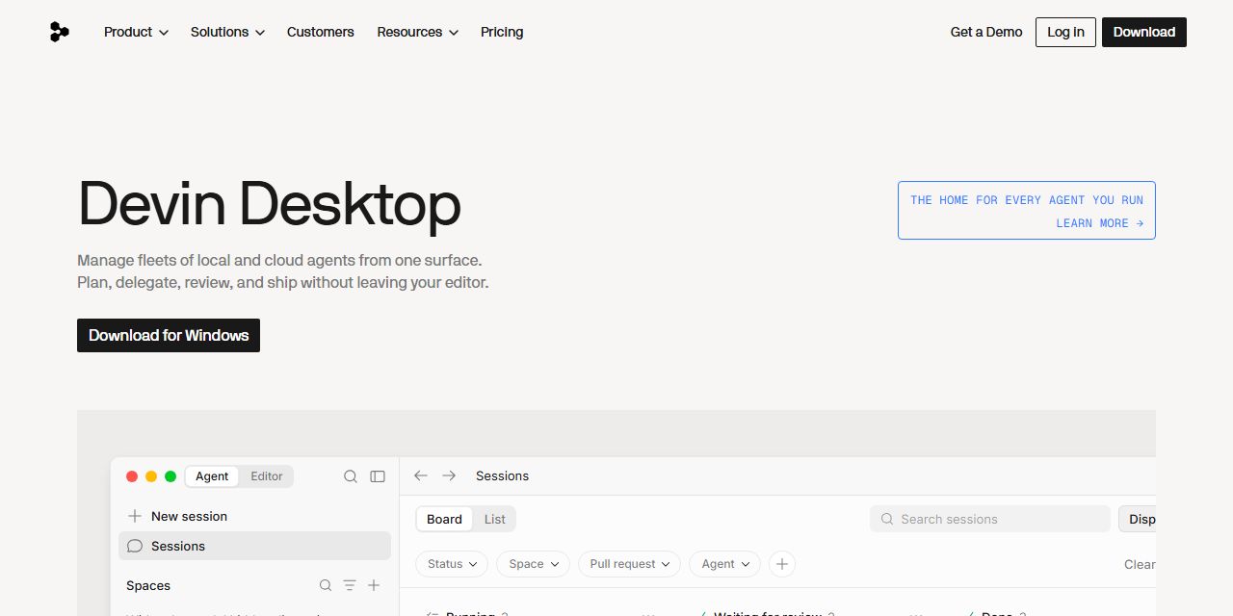Click the Download button in the header
Screen dimensions: 1233x616
(x=1144, y=32)
